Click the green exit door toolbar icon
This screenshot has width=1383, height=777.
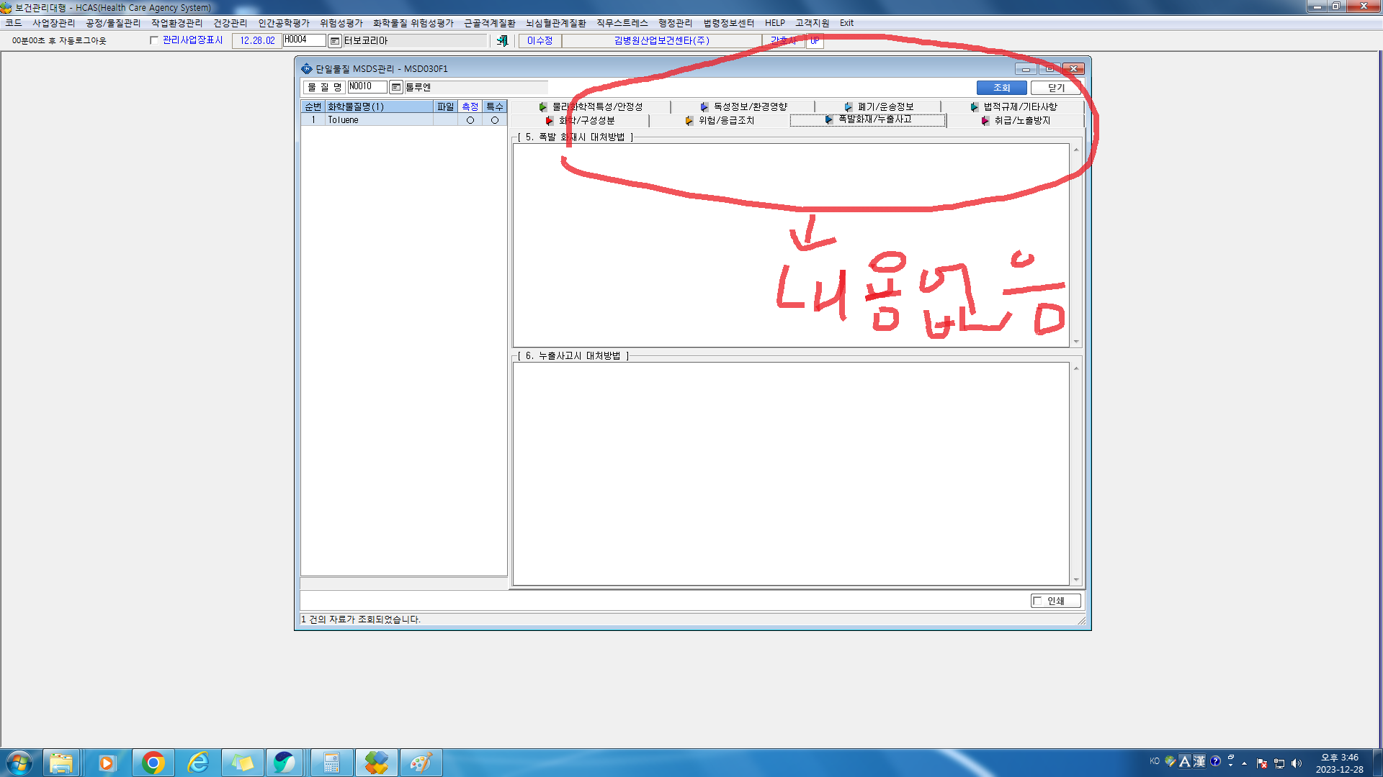click(502, 41)
